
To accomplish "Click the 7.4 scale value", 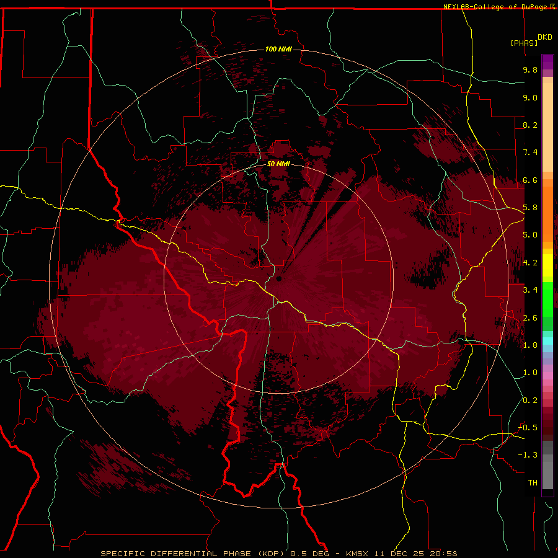I will pyautogui.click(x=530, y=153).
